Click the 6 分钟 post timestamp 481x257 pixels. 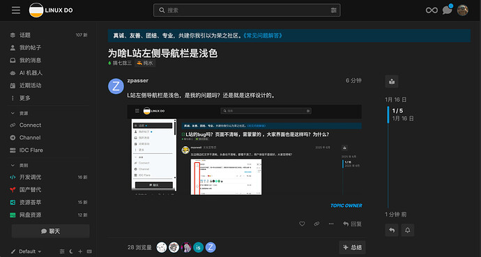(353, 81)
